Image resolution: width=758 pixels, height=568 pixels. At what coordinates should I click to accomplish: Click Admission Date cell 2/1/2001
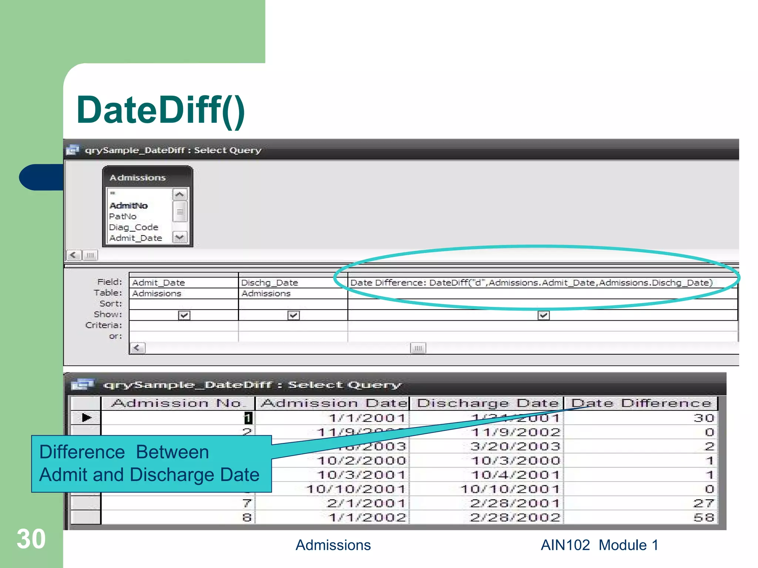pyautogui.click(x=332, y=503)
